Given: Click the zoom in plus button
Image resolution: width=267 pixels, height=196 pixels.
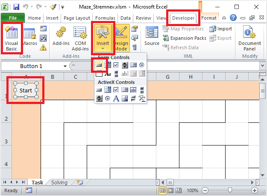Looking at the screenshot, I should [255, 190].
